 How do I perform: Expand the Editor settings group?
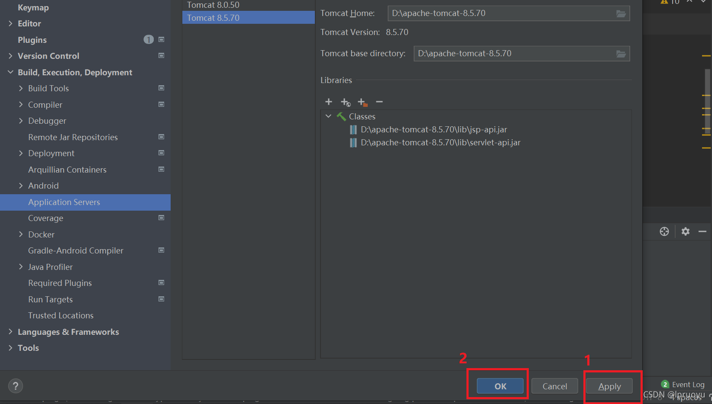[10, 23]
